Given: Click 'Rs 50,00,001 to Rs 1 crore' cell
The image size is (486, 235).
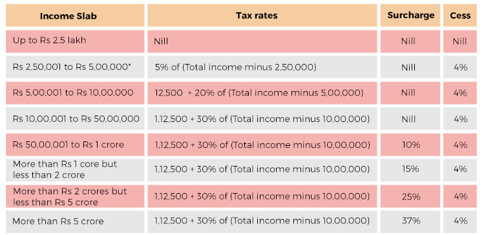Looking at the screenshot, I should coord(75,145).
